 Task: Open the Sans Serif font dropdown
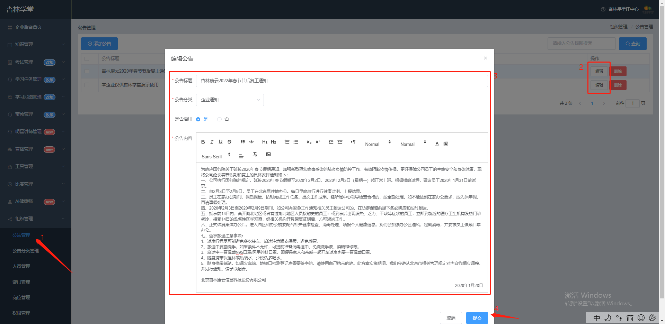tap(216, 156)
